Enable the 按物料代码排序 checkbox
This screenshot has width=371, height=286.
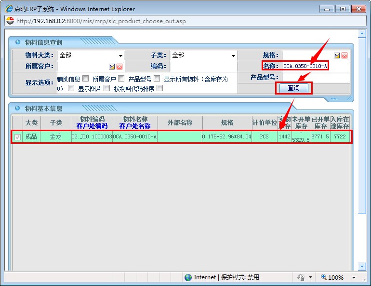(x=160, y=88)
